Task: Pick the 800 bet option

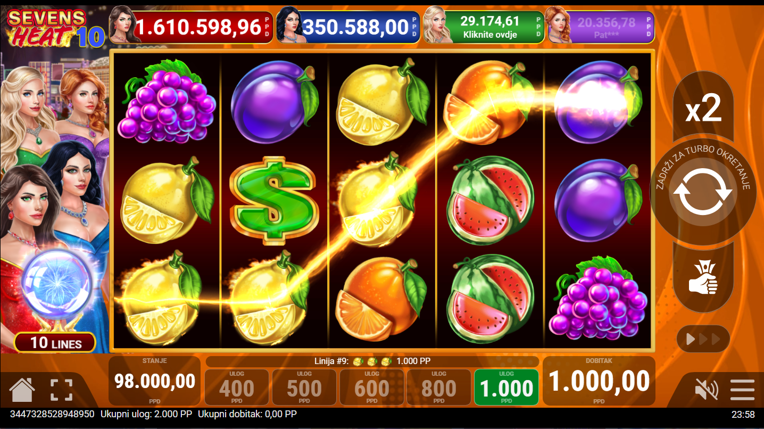Action: coord(439,387)
